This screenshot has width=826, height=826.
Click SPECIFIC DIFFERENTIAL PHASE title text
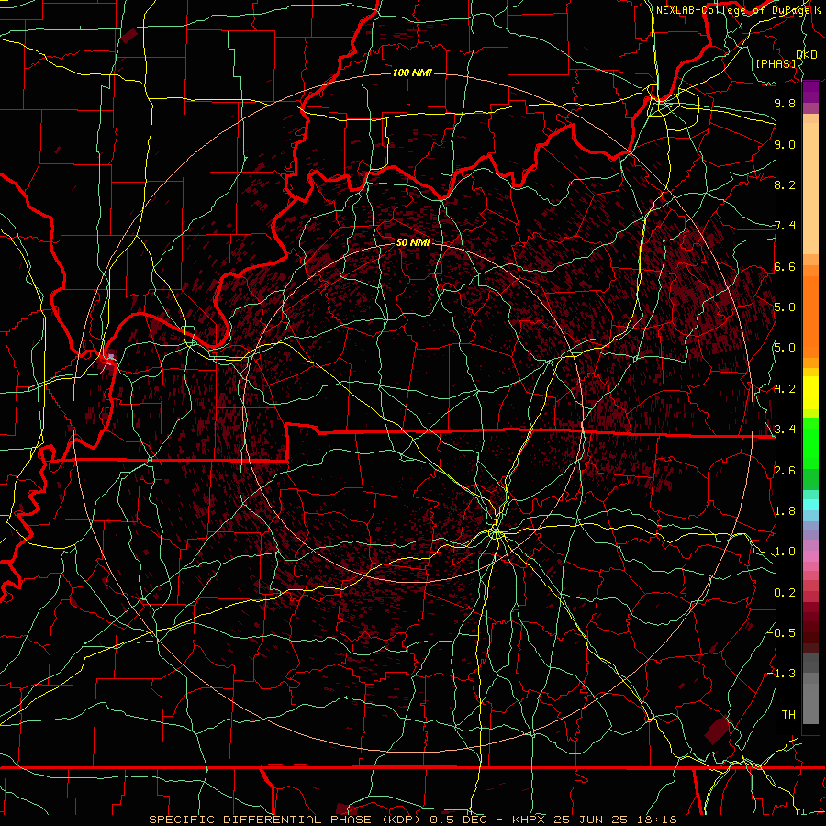[x=261, y=820]
